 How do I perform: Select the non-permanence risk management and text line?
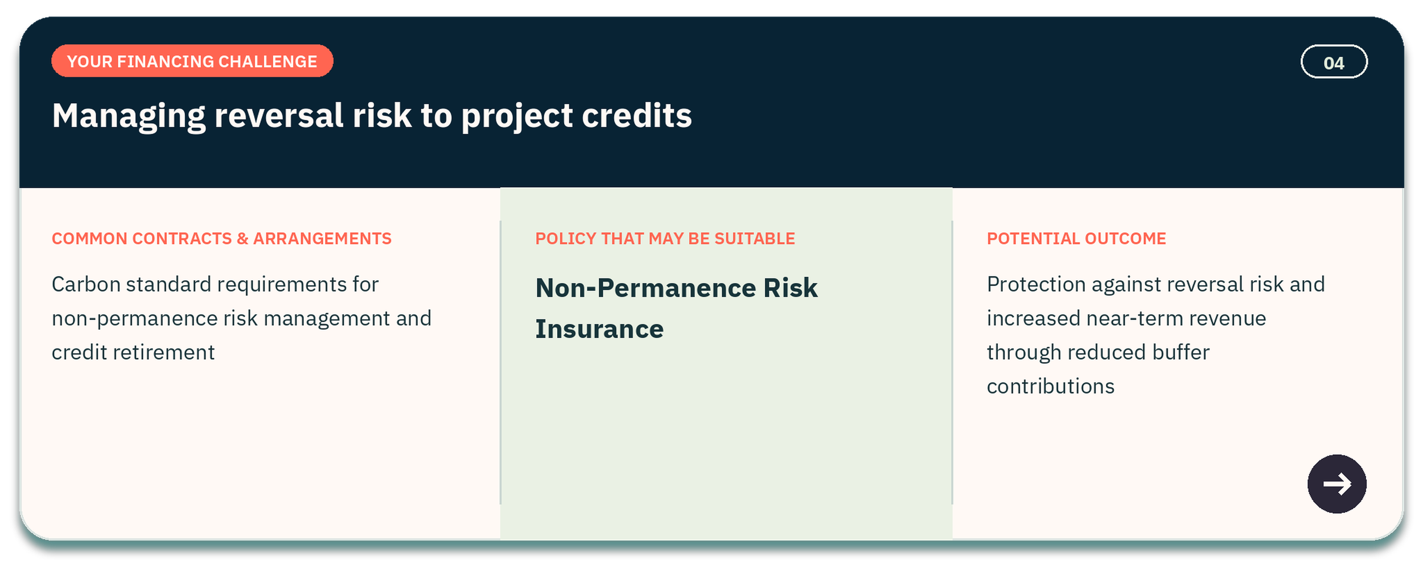[241, 318]
